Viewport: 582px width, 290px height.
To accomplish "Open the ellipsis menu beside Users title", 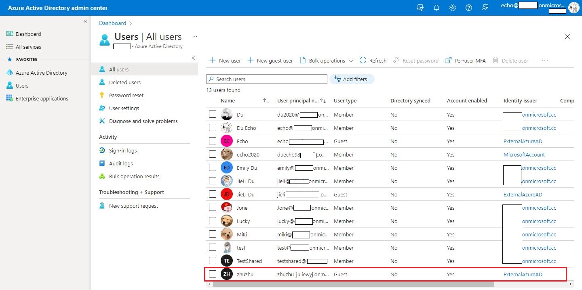I will tap(195, 37).
